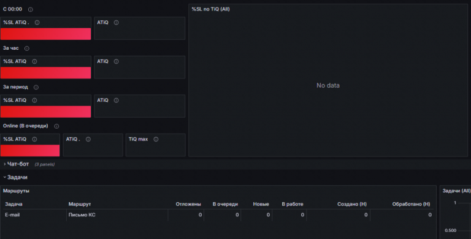Click the red %SL ATiQ bar under Online
The image size is (471, 239).
pyautogui.click(x=30, y=150)
